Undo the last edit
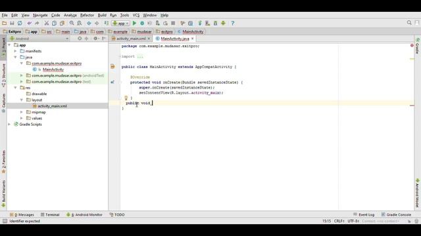Viewport: 421px width, 236px height. click(x=29, y=24)
